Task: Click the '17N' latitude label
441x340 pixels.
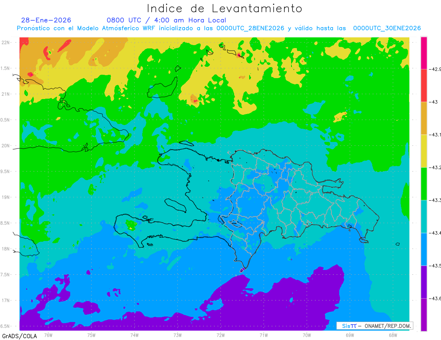Action: [6, 300]
